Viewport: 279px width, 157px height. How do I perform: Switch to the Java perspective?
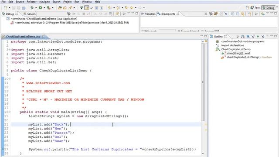coord(255,8)
